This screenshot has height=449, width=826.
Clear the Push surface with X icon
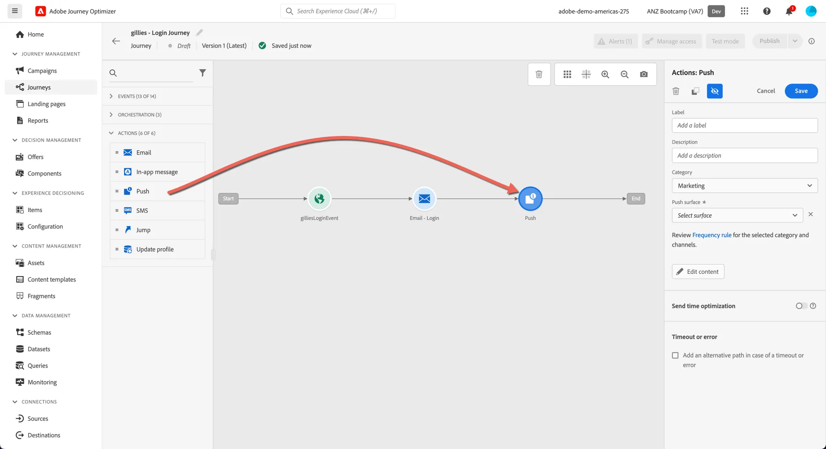810,214
